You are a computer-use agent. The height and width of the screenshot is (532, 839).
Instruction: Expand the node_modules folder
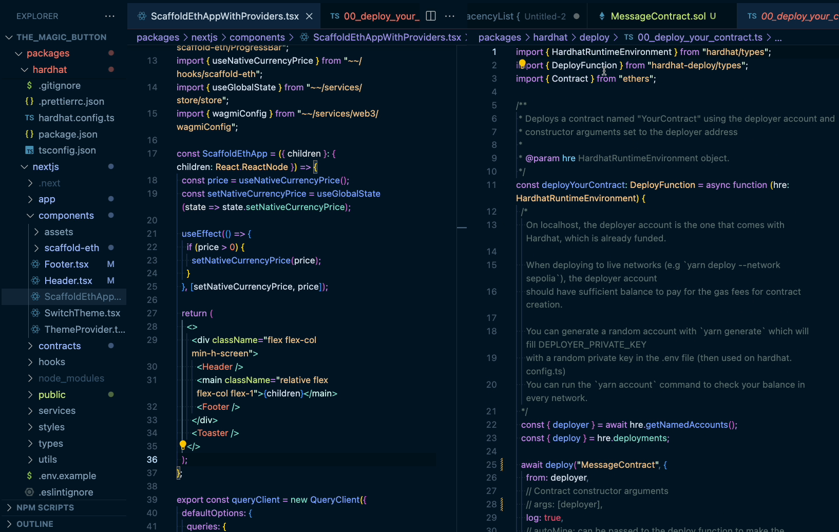coord(30,378)
